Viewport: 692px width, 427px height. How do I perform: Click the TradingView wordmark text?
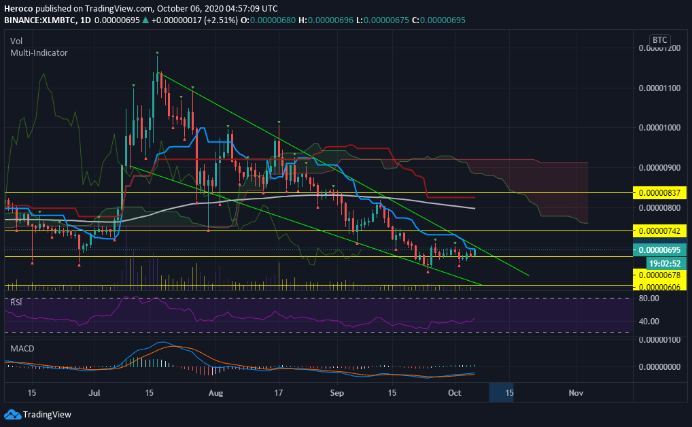coord(47,415)
